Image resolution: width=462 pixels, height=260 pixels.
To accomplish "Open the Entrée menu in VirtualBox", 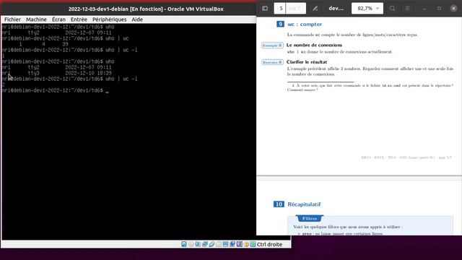I will (79, 19).
